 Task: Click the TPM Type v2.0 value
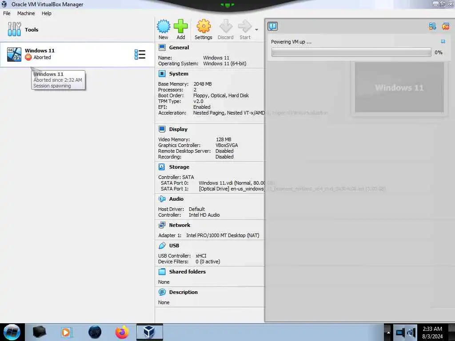pos(198,101)
